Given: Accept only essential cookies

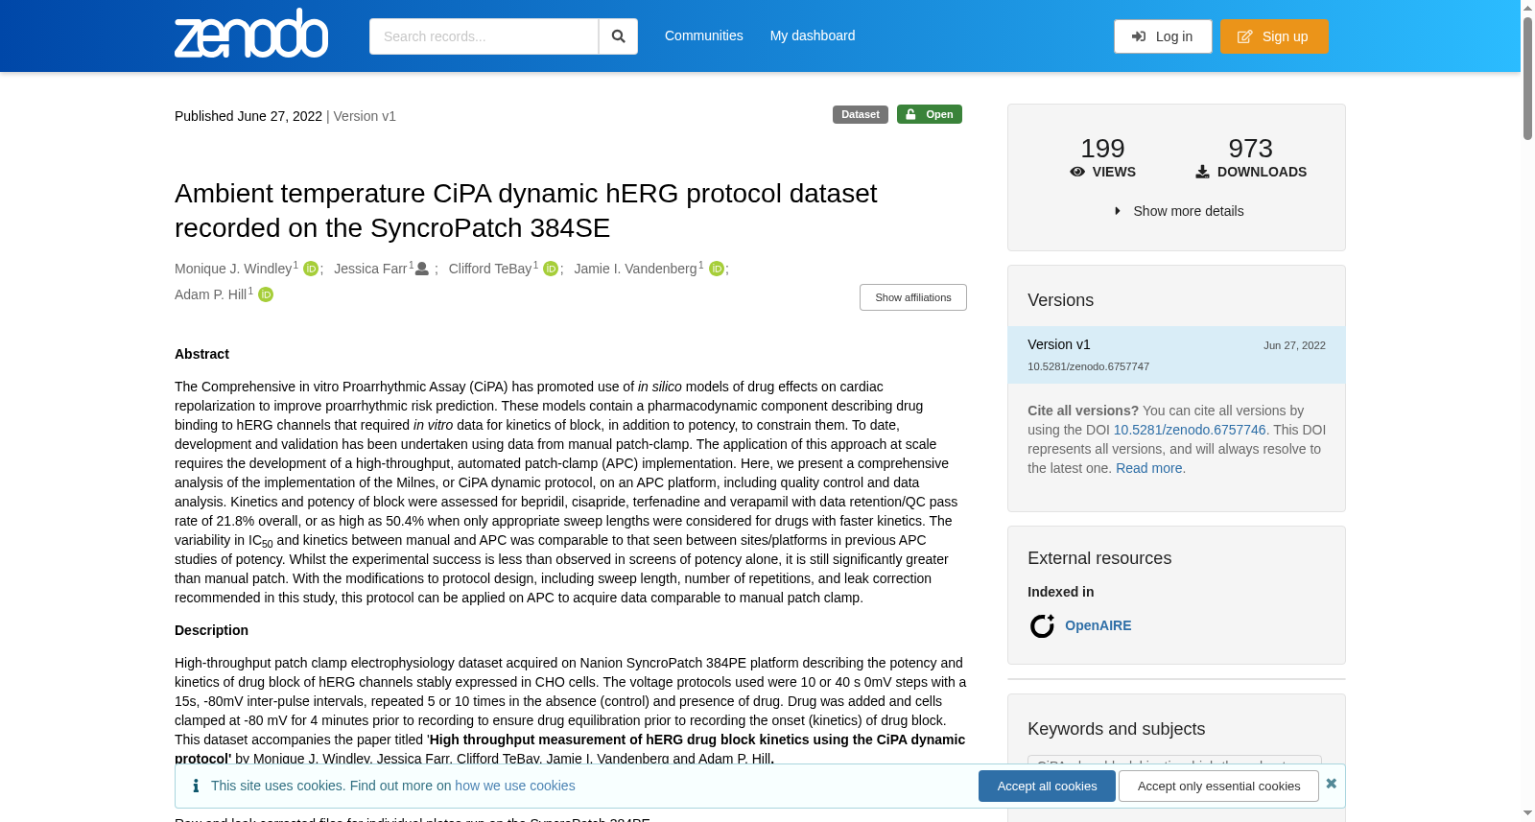Looking at the screenshot, I should (x=1218, y=787).
